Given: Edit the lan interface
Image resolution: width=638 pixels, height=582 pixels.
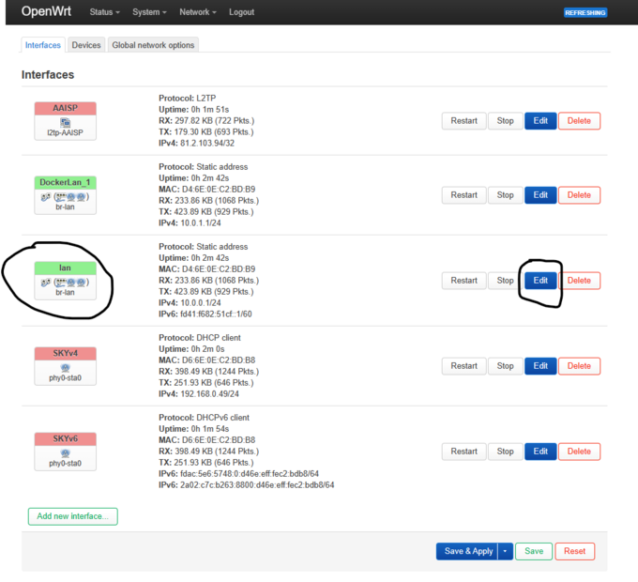Looking at the screenshot, I should click(x=539, y=280).
